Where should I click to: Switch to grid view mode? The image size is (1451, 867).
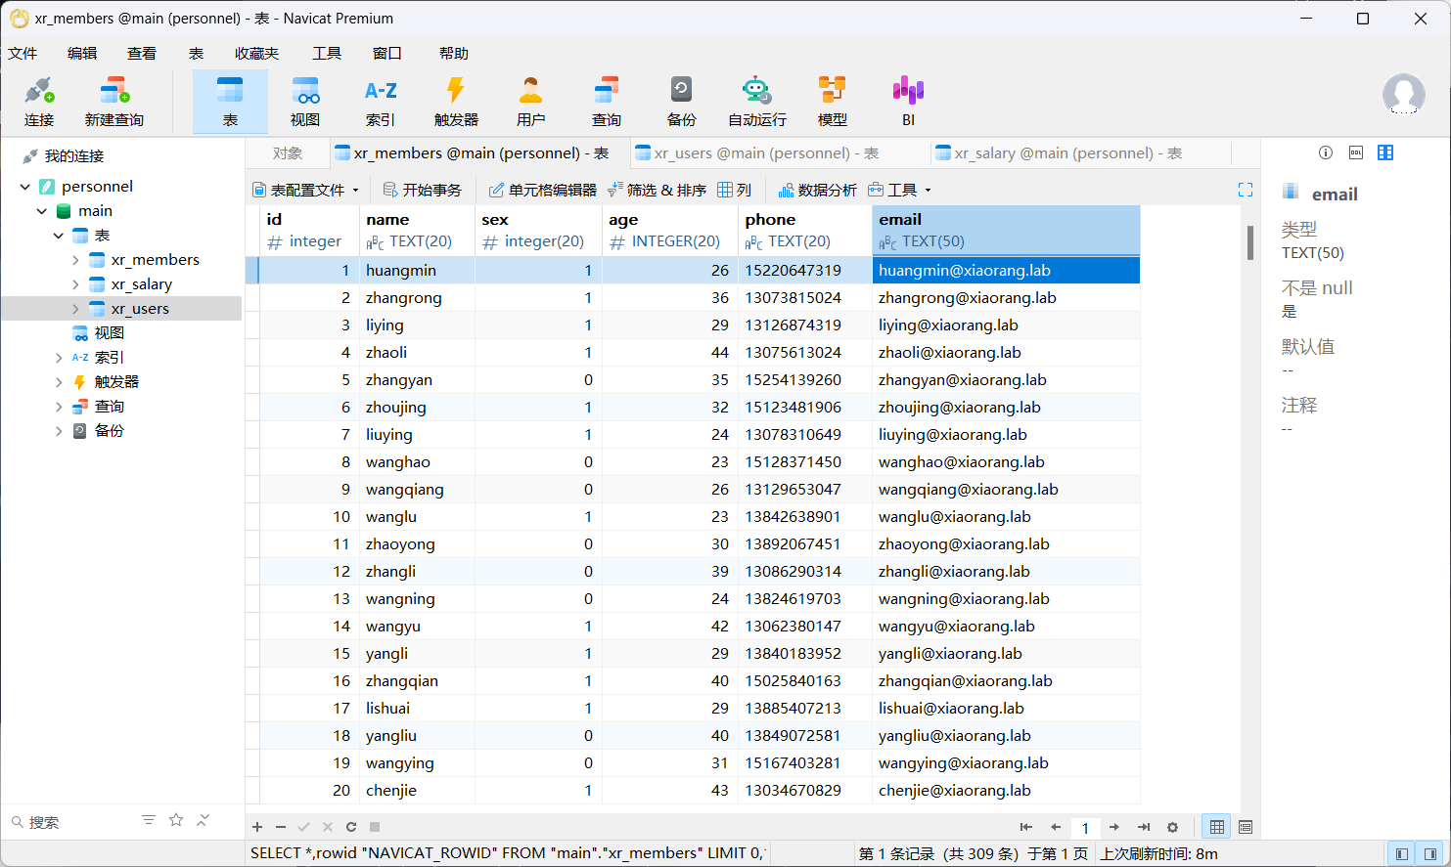(x=1217, y=827)
